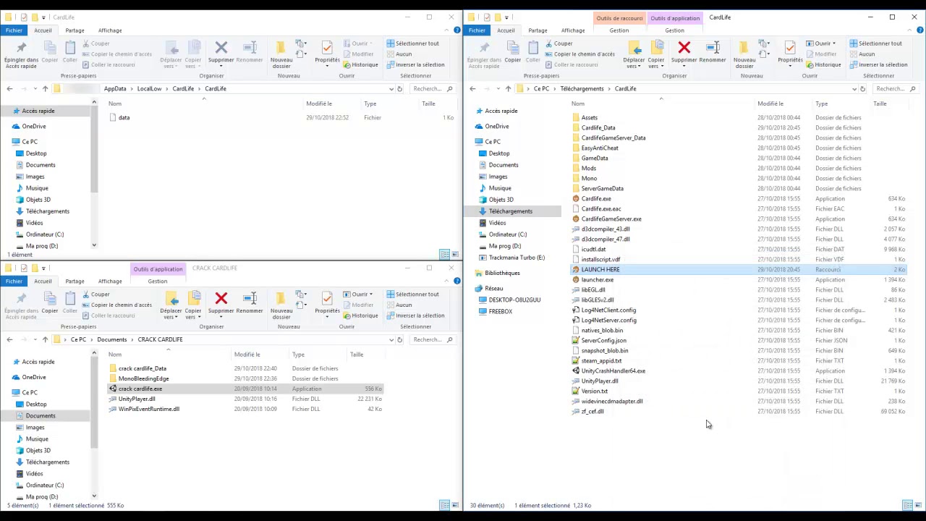The image size is (926, 521).
Task: Expand address bar history dropdown in right window
Action: point(854,89)
